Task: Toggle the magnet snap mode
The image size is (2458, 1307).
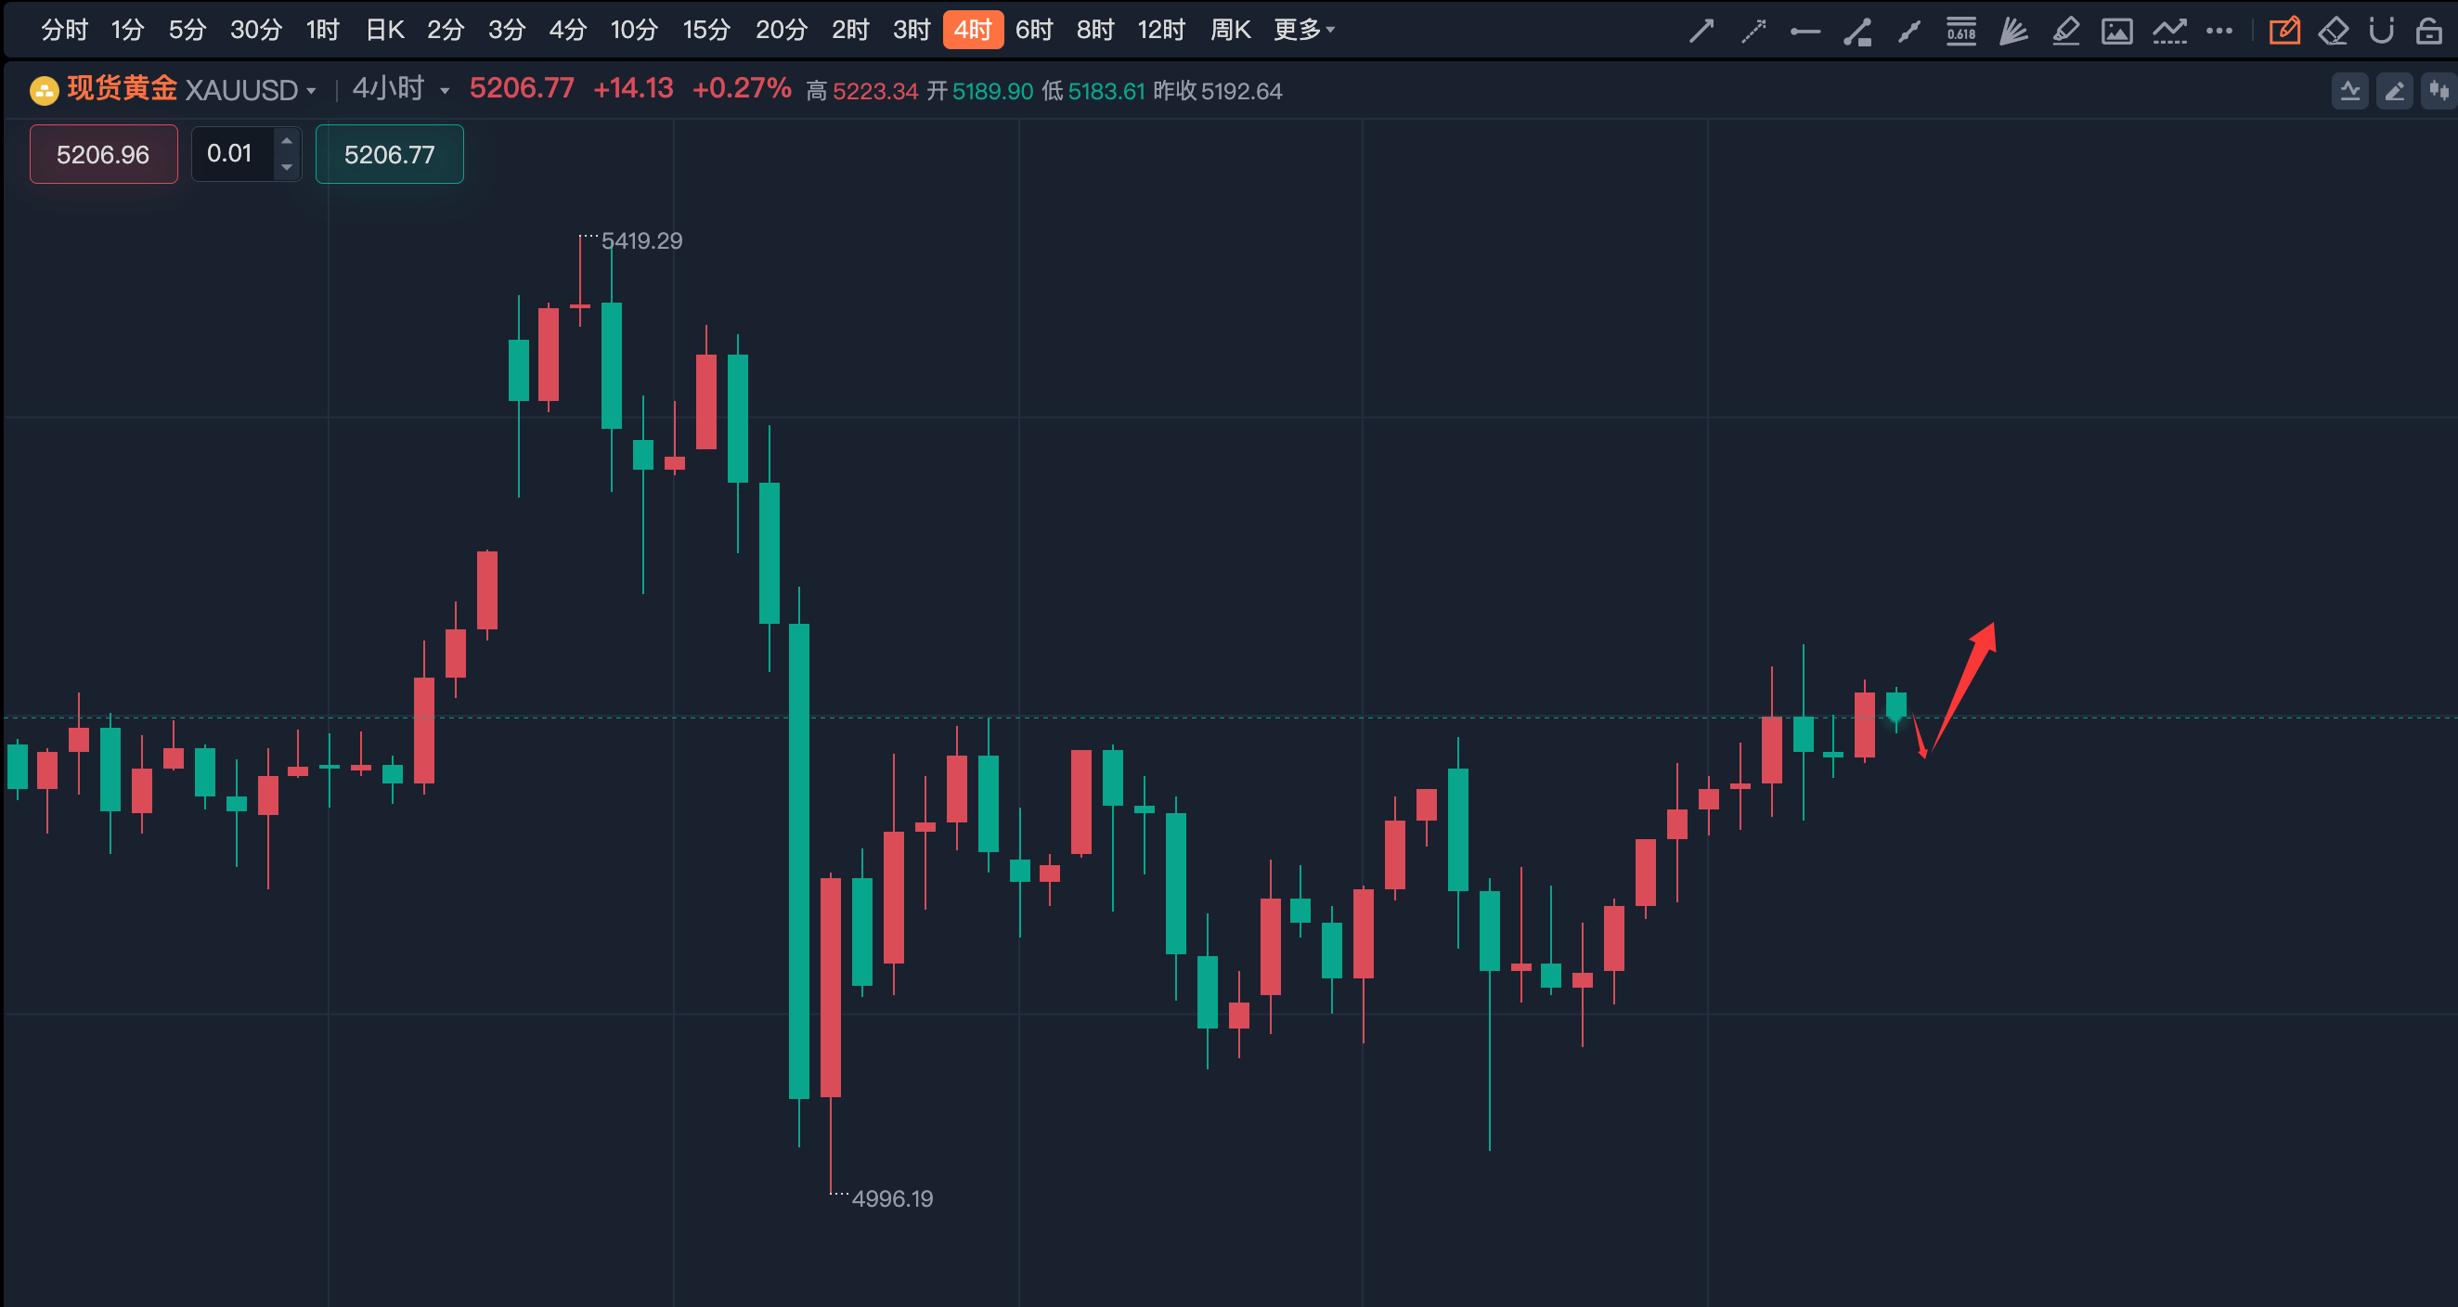Action: (x=2382, y=32)
